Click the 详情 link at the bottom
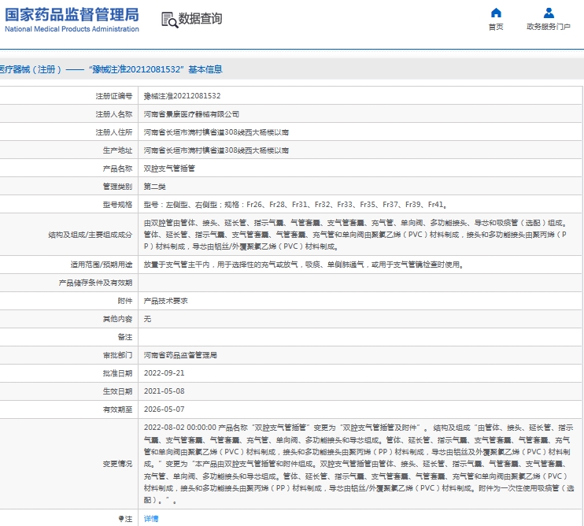The image size is (584, 526). [x=151, y=519]
